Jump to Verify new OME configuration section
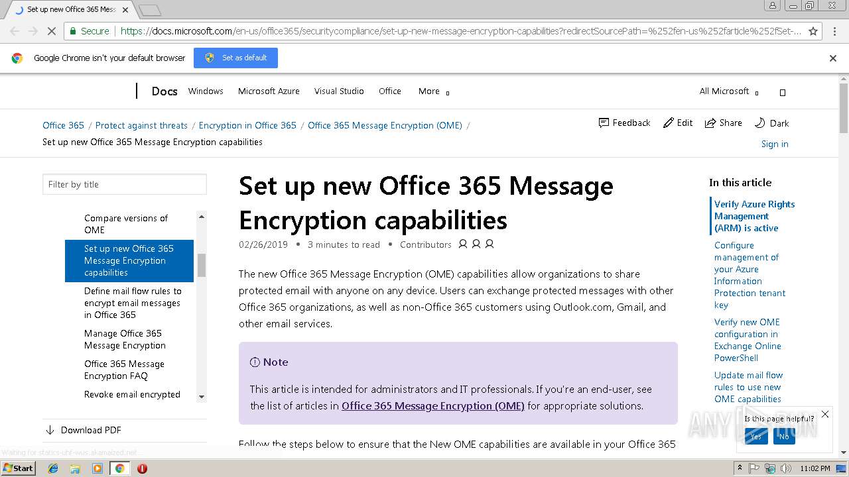Viewport: 849px width, 477px height. pos(748,340)
